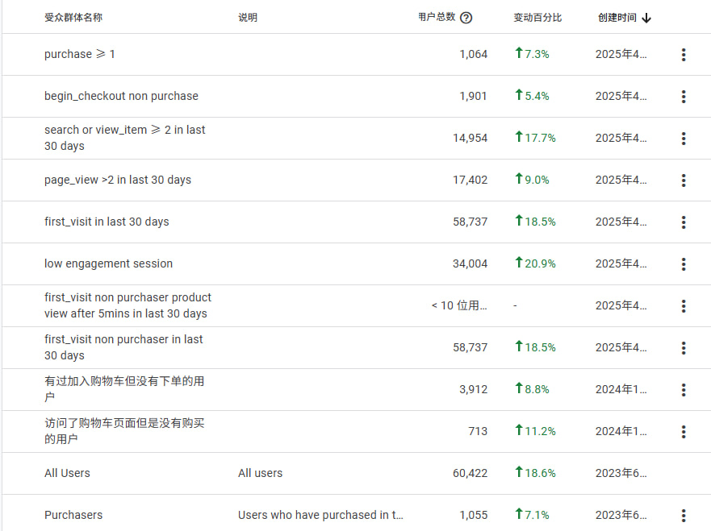Open begin_checkout non purchase audience

point(121,96)
